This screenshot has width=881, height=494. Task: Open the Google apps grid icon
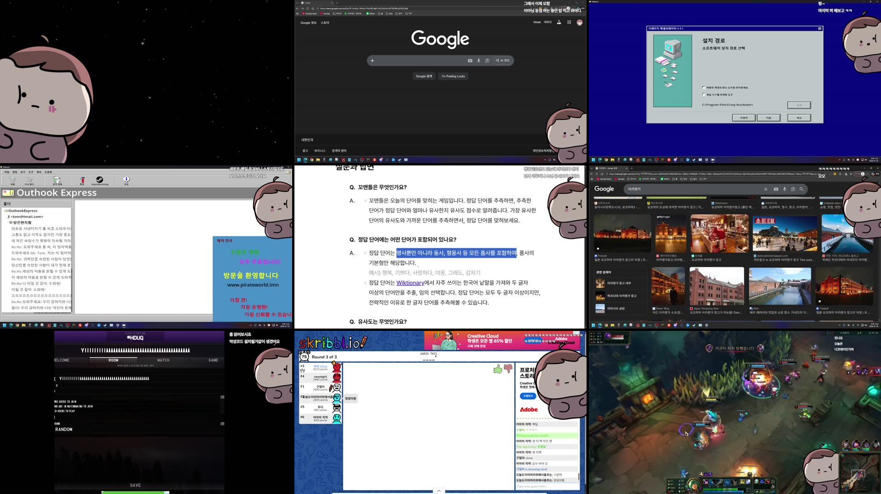pos(569,23)
